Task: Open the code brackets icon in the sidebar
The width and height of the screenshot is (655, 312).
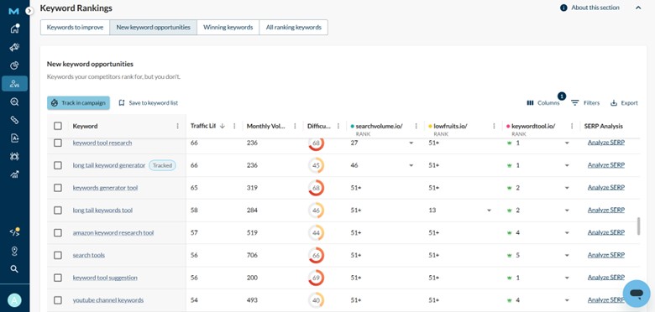Action: click(14, 232)
